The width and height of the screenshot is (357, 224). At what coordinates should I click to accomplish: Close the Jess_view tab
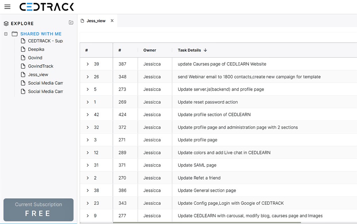112,21
